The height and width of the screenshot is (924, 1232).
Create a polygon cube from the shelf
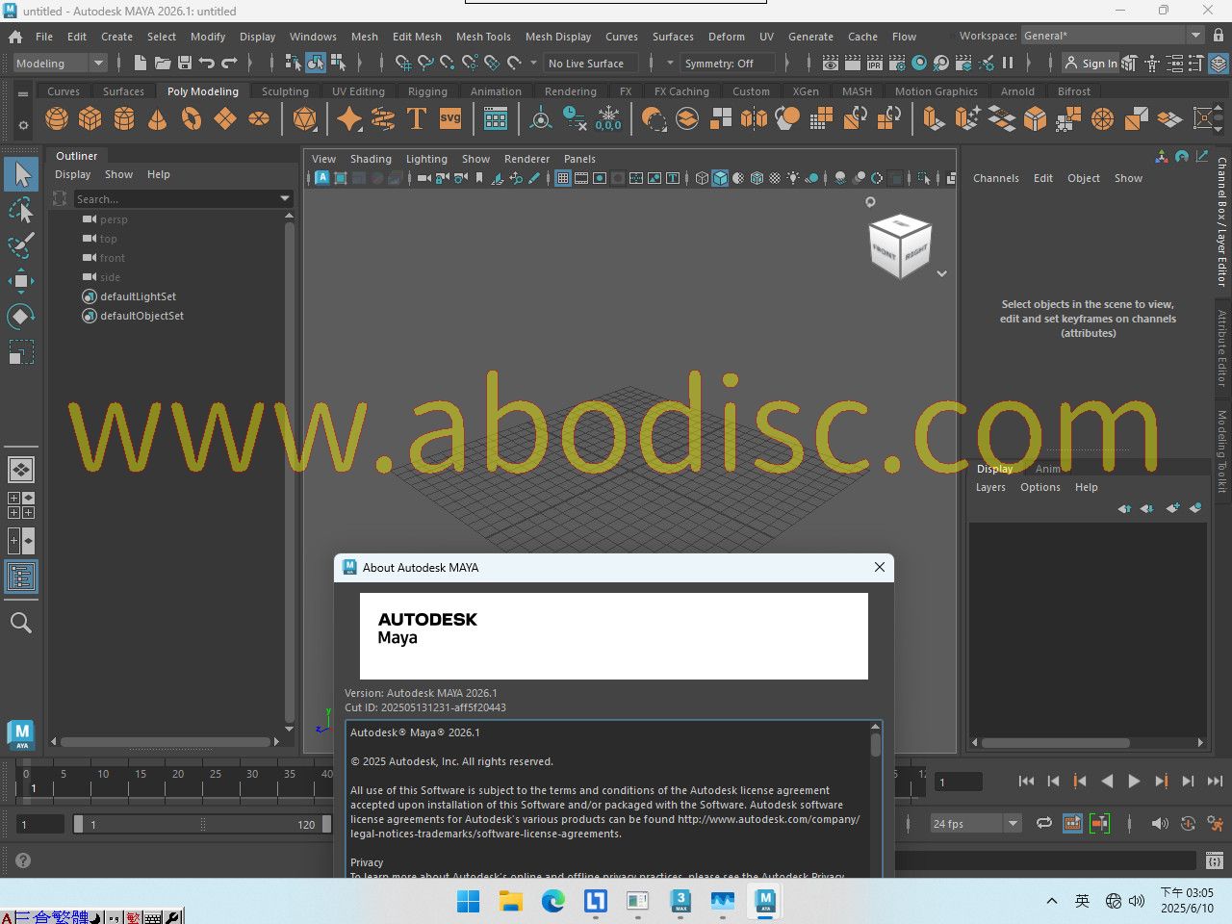click(x=90, y=118)
